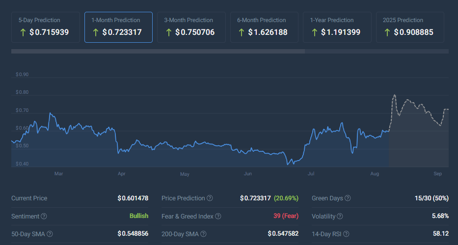
Task: Select the 5-Day Prediction tab
Action: (46, 27)
